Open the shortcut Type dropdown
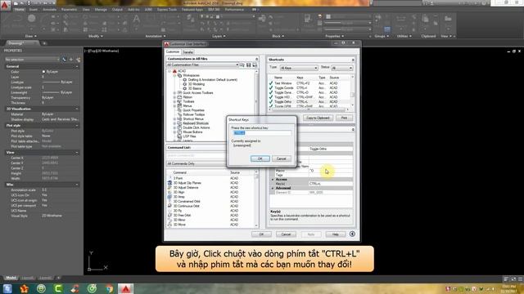The image size is (524, 294). coord(298,68)
